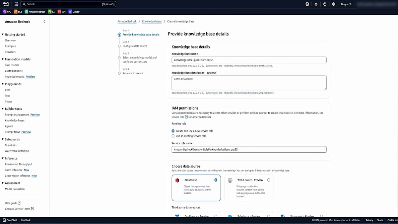The width and height of the screenshot is (398, 224).
Task: Click the external link icon beside User guide
Action: click(x=19, y=203)
